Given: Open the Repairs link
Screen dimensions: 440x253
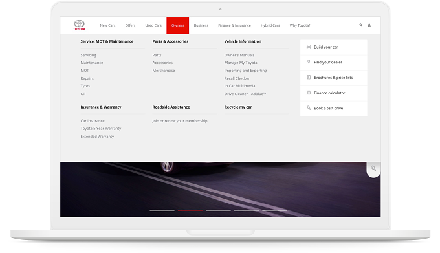Looking at the screenshot, I should 87,78.
